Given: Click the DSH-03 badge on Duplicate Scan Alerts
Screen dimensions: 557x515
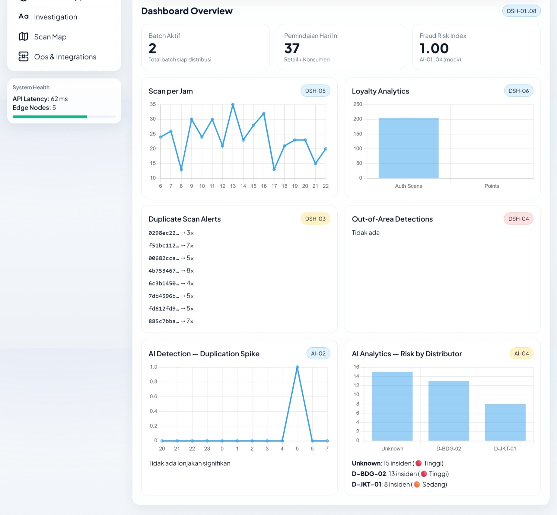Looking at the screenshot, I should coord(315,219).
